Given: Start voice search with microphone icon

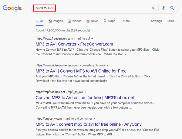Looking at the screenshot, I should [164, 8].
